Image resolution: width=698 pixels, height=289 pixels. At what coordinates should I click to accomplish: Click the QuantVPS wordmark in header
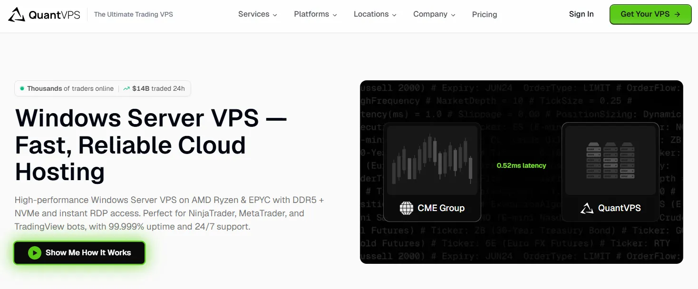coord(54,15)
